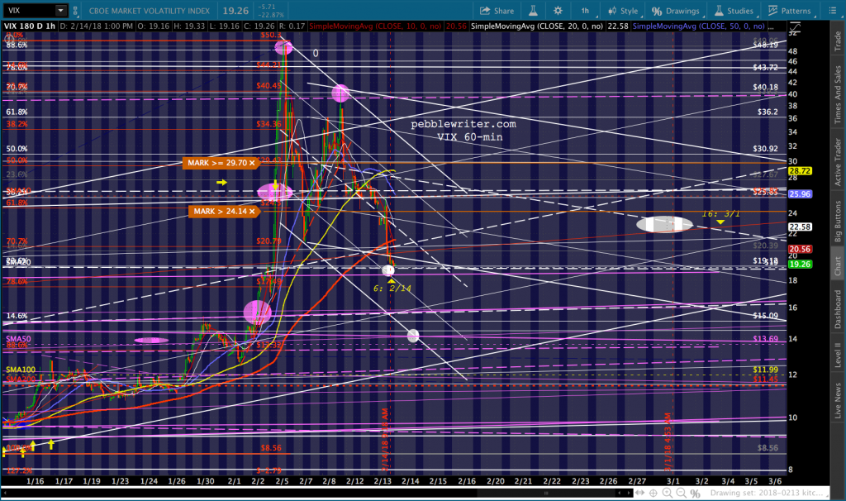846x501 pixels.
Task: Toggle the Level II side panel
Action: (837, 355)
